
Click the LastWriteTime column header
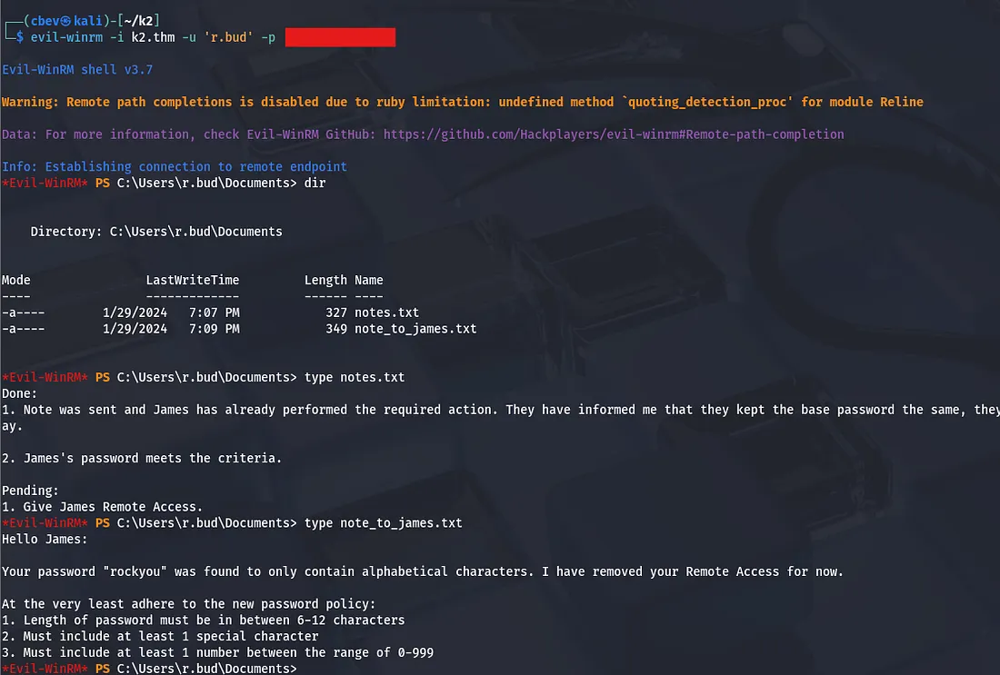(x=192, y=280)
